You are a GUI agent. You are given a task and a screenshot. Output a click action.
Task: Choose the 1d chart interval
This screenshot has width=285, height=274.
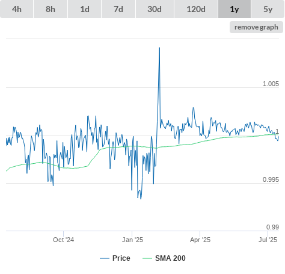[85, 9]
